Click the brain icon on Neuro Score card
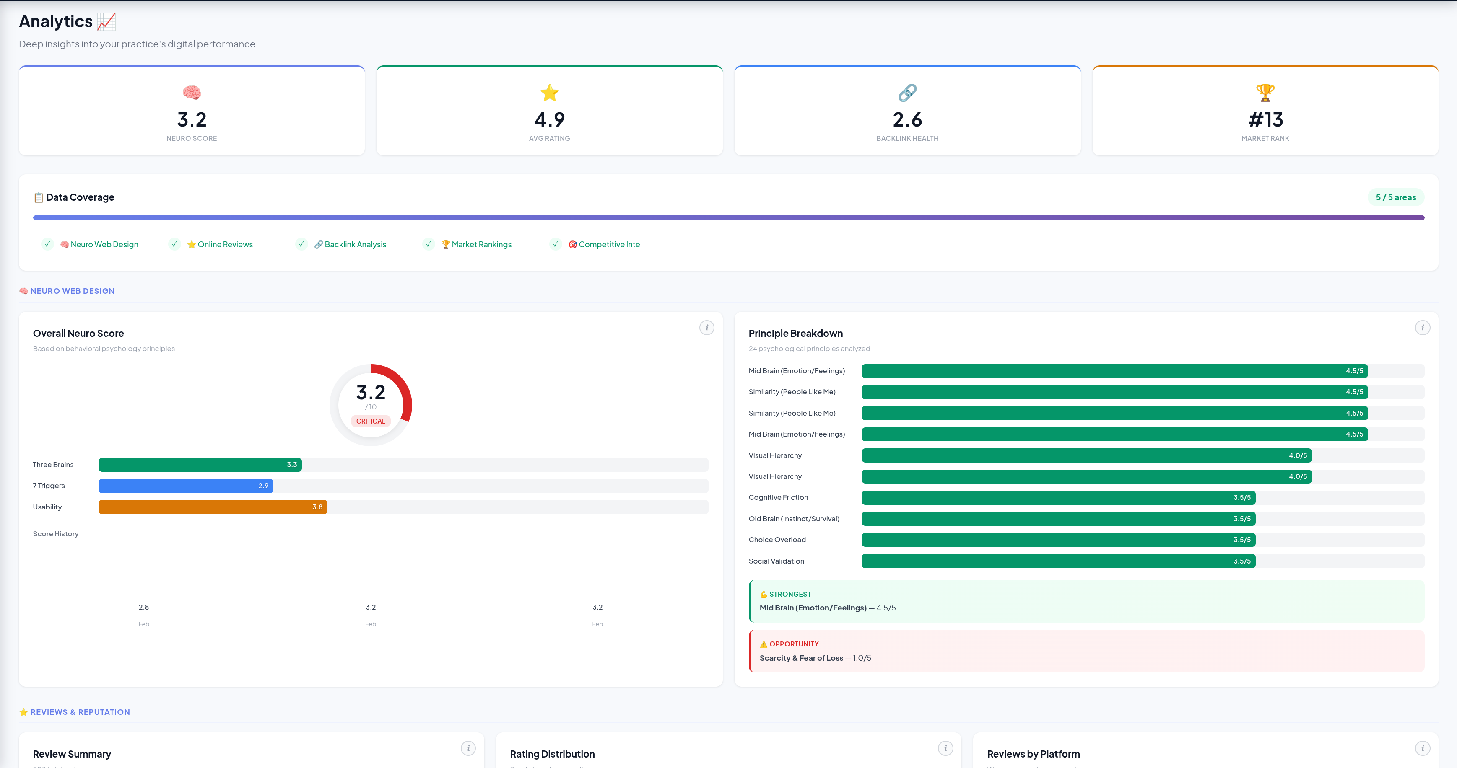1457x768 pixels. point(192,92)
